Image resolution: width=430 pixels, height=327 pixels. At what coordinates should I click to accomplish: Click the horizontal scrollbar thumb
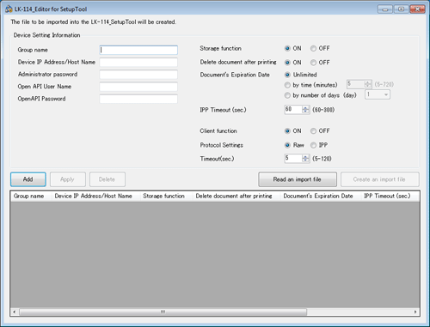(163, 312)
